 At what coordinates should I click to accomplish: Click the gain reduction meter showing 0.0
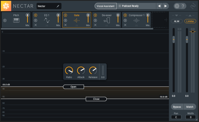point(103,70)
